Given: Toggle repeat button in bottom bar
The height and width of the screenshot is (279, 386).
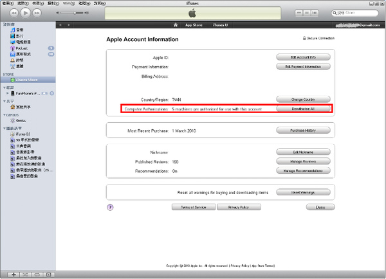Looking at the screenshot, I should pyautogui.click(x=37, y=274).
